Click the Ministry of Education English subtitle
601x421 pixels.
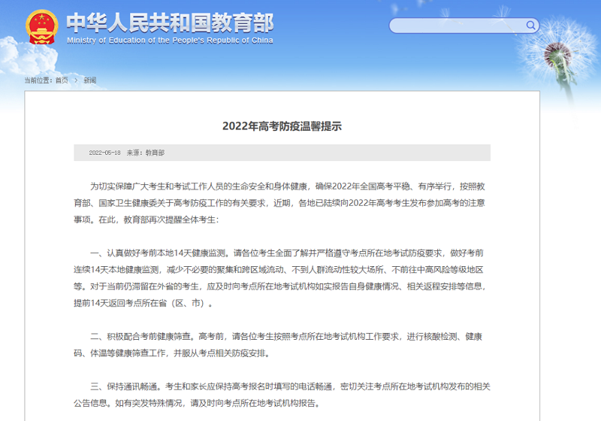tap(169, 41)
